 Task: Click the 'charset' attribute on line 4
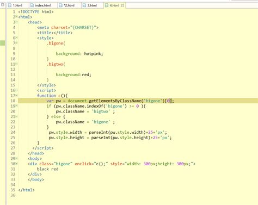[x=59, y=27]
